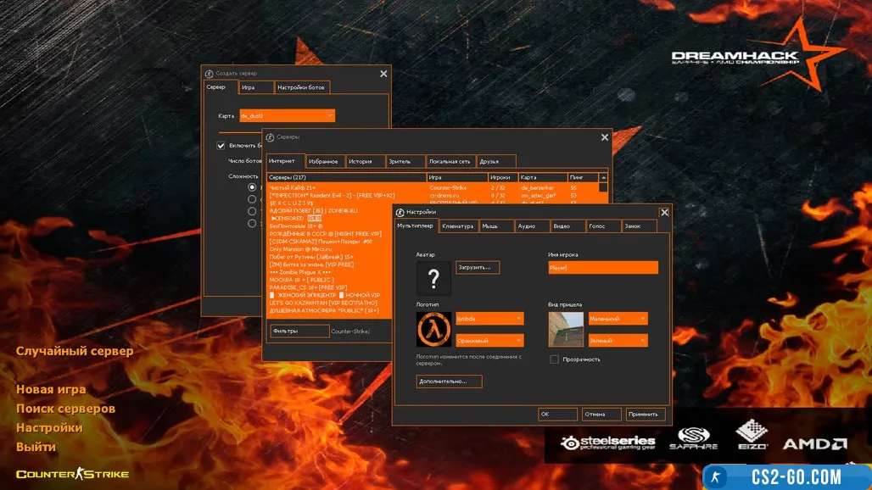The image size is (872, 490).
Task: Click the Counter-Strike logo at bottom left
Action: (72, 474)
